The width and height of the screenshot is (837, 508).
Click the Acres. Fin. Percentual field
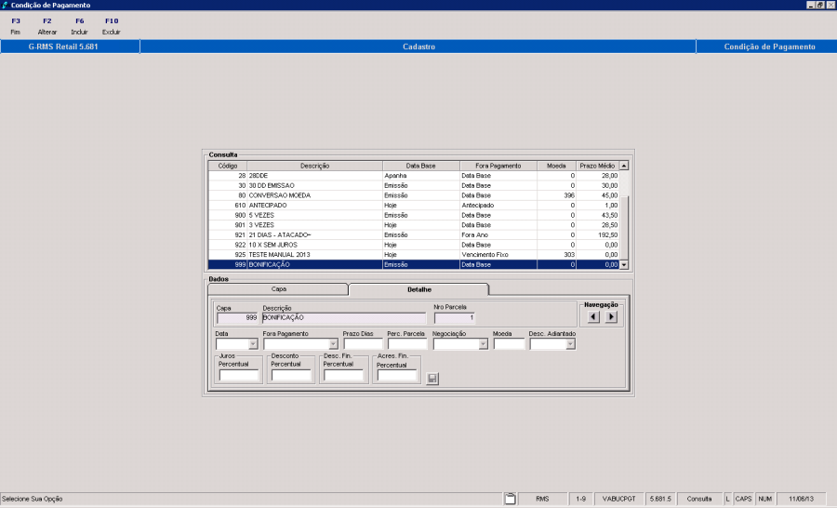coord(396,375)
